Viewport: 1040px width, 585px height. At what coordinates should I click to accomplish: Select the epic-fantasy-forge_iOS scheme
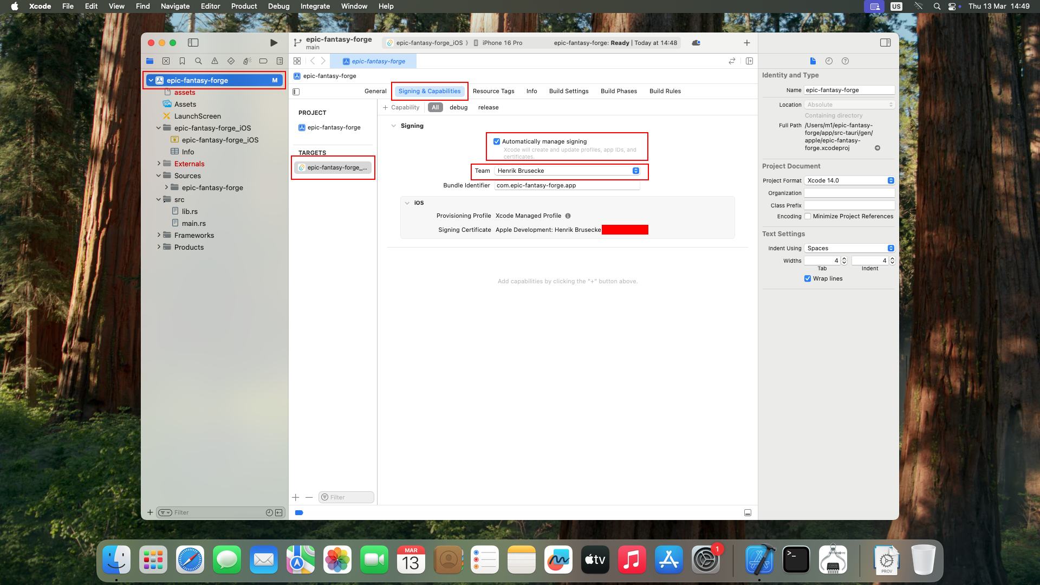point(425,43)
